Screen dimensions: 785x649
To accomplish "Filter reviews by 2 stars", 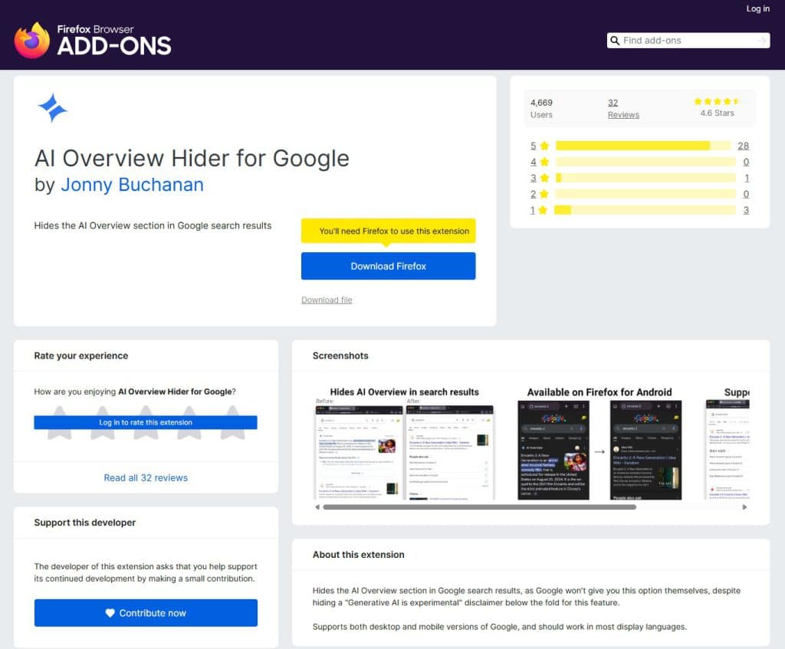I will [534, 194].
